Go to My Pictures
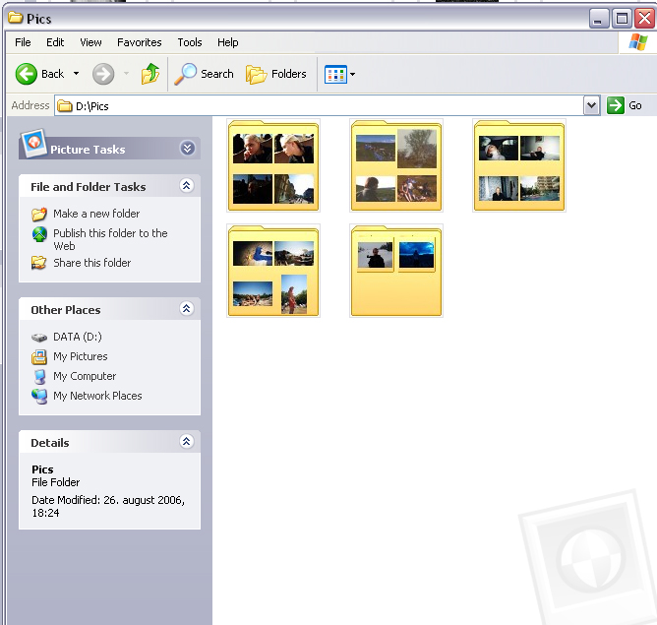This screenshot has height=625, width=657. click(80, 356)
